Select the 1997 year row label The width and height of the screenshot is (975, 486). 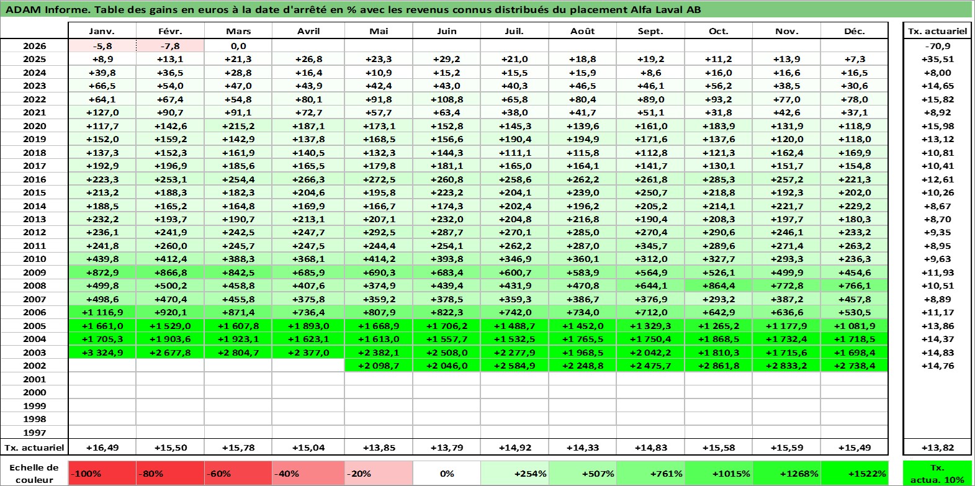click(35, 433)
